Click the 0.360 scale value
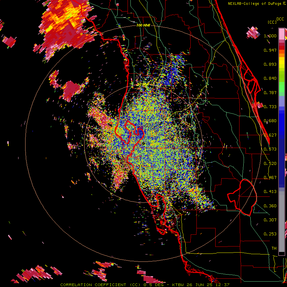This screenshot has height=287, width=287. coord(270,206)
